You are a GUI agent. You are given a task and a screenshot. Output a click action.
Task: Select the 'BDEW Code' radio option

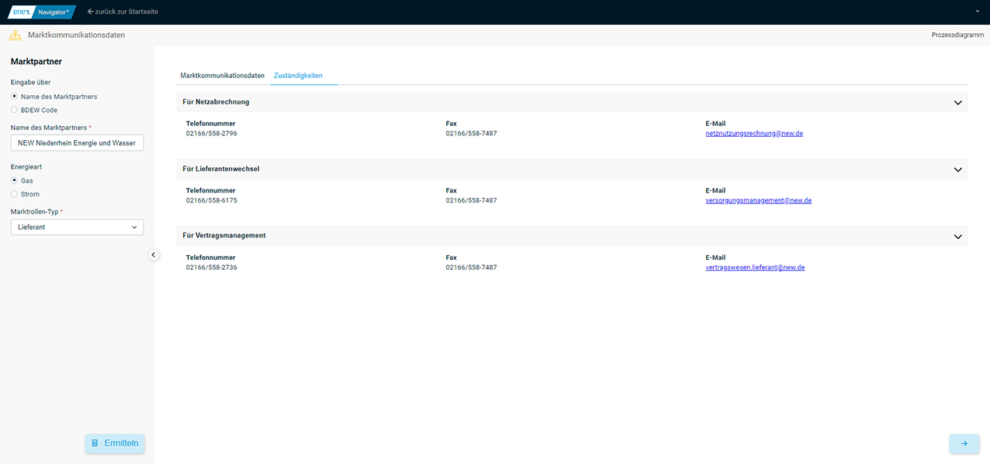pyautogui.click(x=15, y=110)
